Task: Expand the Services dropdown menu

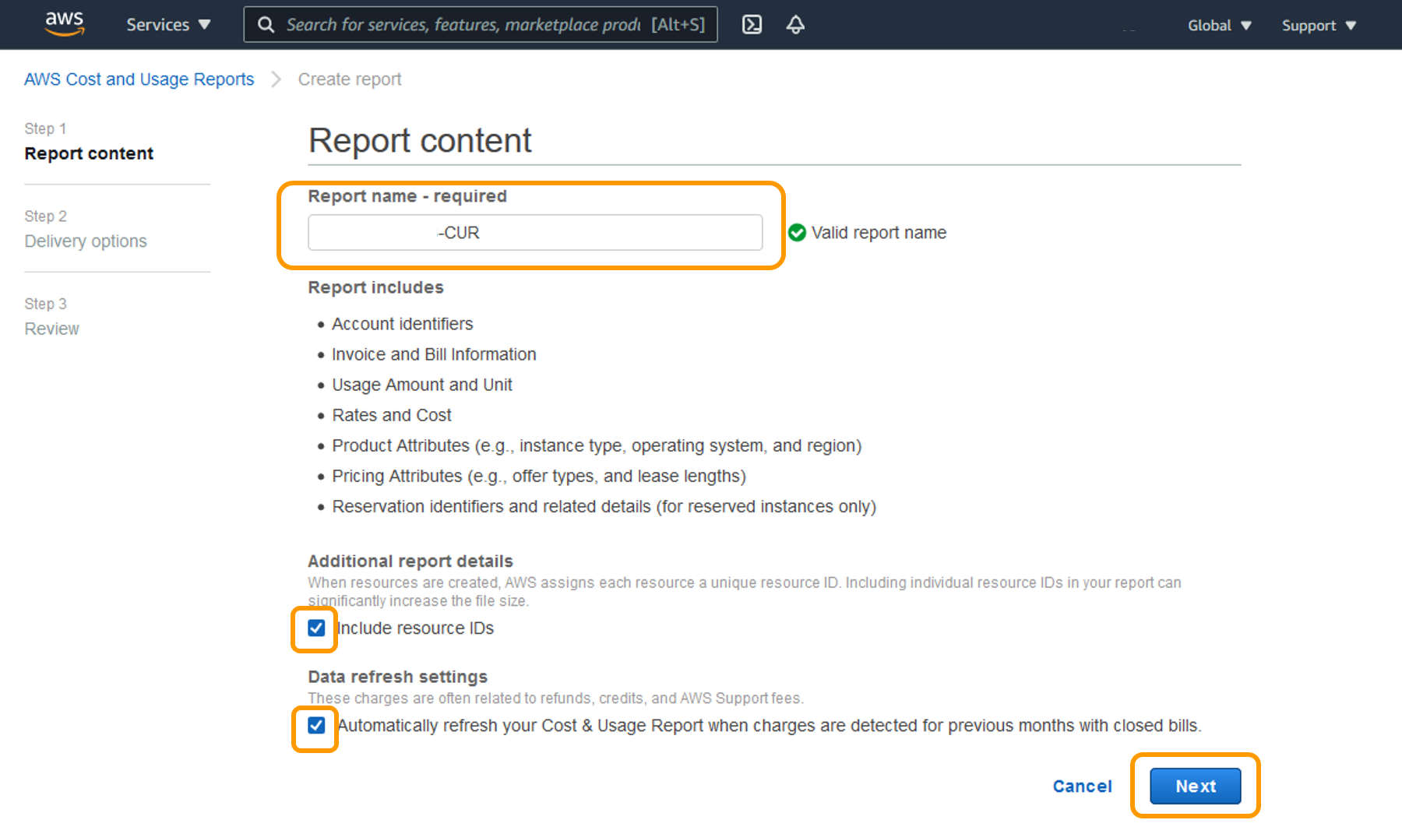Action: (x=168, y=25)
